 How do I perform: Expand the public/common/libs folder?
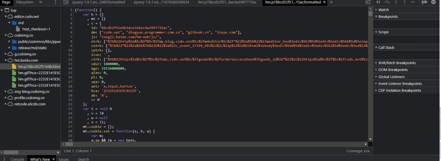tap(10, 42)
